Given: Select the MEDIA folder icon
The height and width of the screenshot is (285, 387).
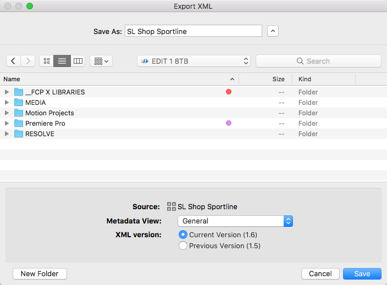Looking at the screenshot, I should click(x=19, y=102).
